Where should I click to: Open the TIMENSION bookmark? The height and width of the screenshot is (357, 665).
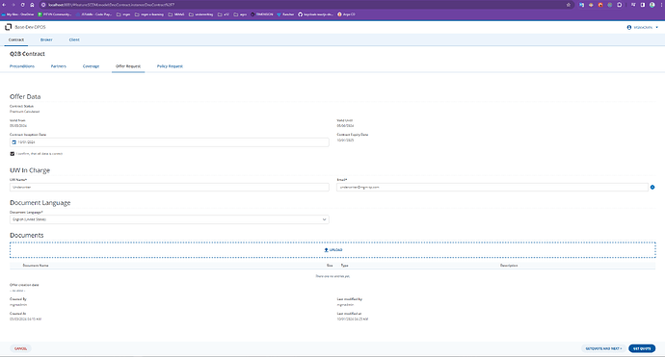[262, 14]
